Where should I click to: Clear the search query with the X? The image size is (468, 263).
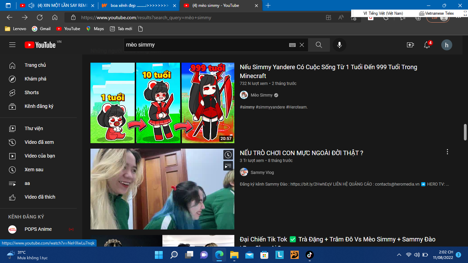(302, 45)
